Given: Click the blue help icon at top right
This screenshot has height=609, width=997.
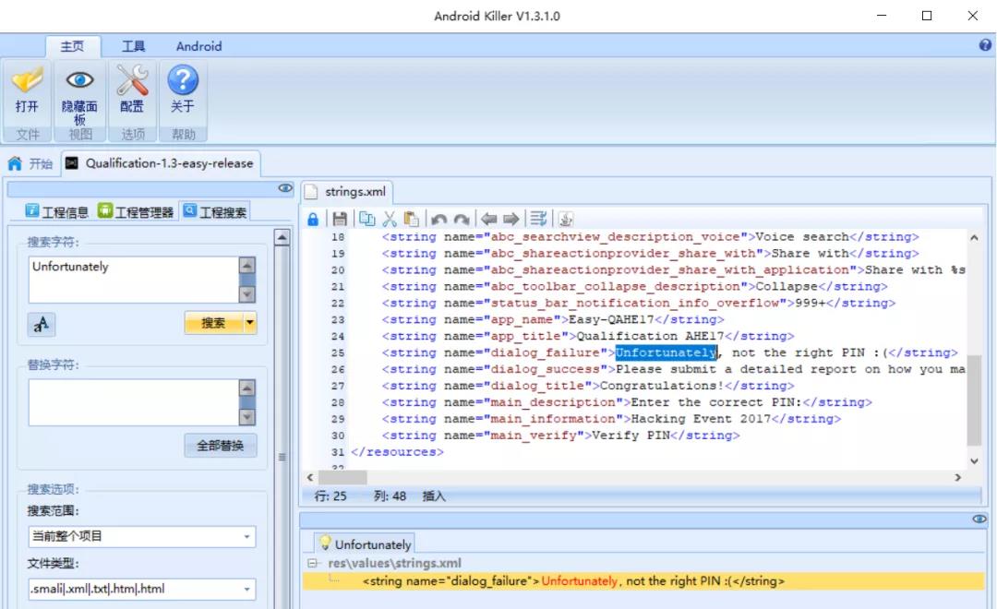Looking at the screenshot, I should pos(985,45).
